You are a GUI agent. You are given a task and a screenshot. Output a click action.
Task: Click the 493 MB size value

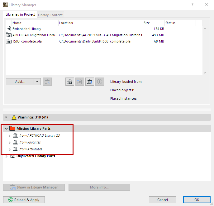pos(158,35)
